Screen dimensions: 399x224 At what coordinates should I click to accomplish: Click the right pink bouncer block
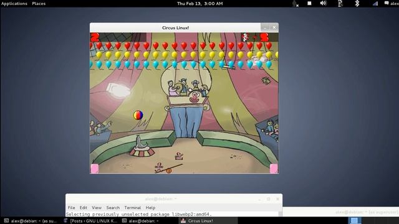click(274, 169)
